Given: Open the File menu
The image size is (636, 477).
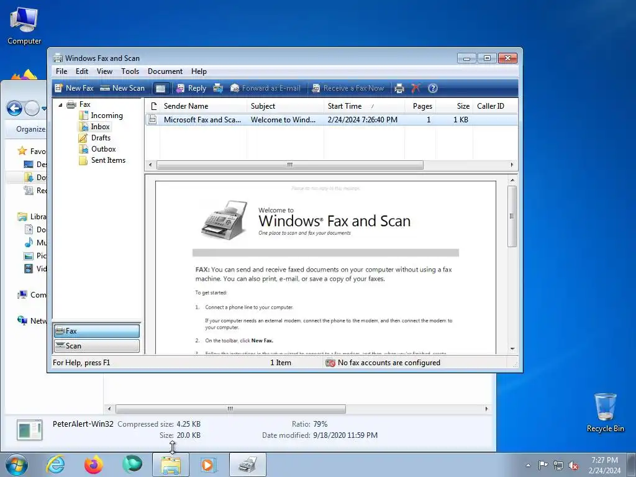Looking at the screenshot, I should point(61,71).
